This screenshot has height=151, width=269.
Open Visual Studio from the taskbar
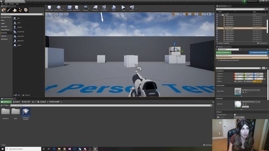69,149
